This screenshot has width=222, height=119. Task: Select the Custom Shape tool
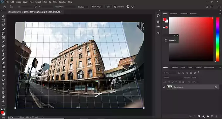point(3,93)
